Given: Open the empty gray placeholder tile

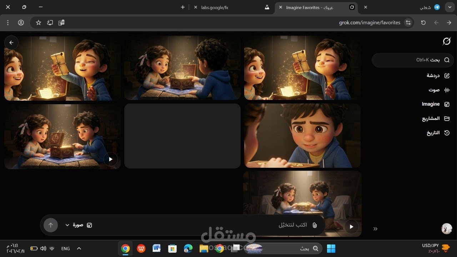Looking at the screenshot, I should 182,136.
